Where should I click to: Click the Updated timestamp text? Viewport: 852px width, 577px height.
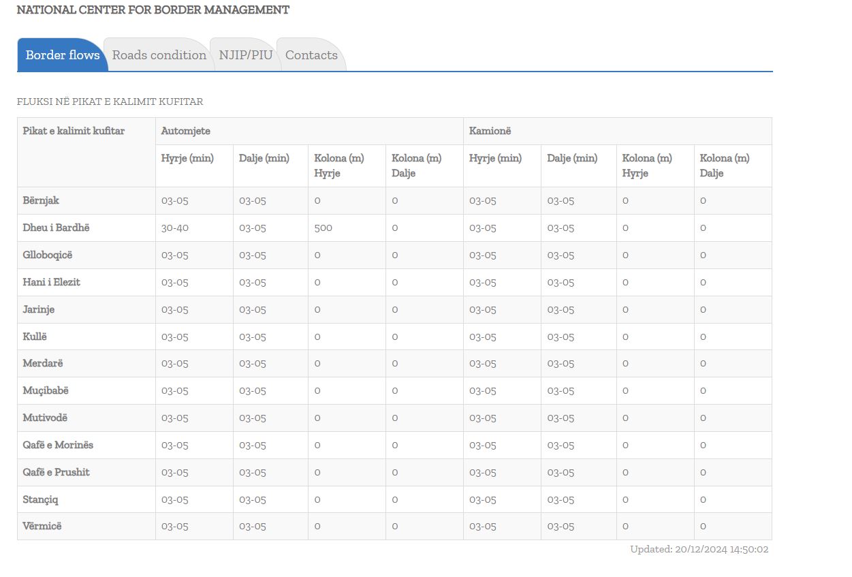click(x=699, y=549)
